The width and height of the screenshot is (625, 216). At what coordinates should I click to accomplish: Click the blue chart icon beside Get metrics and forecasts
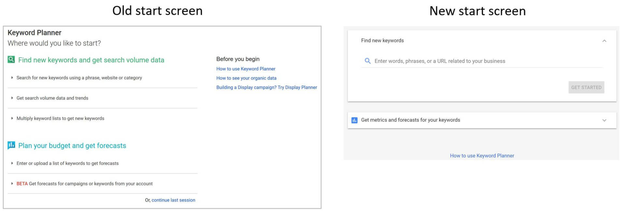pyautogui.click(x=354, y=120)
